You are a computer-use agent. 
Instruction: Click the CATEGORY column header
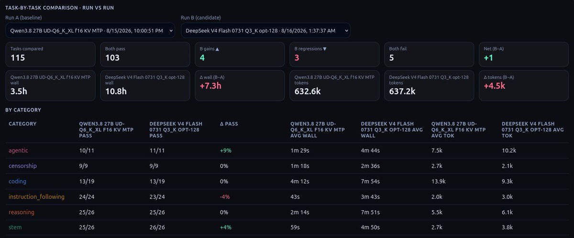coord(22,124)
